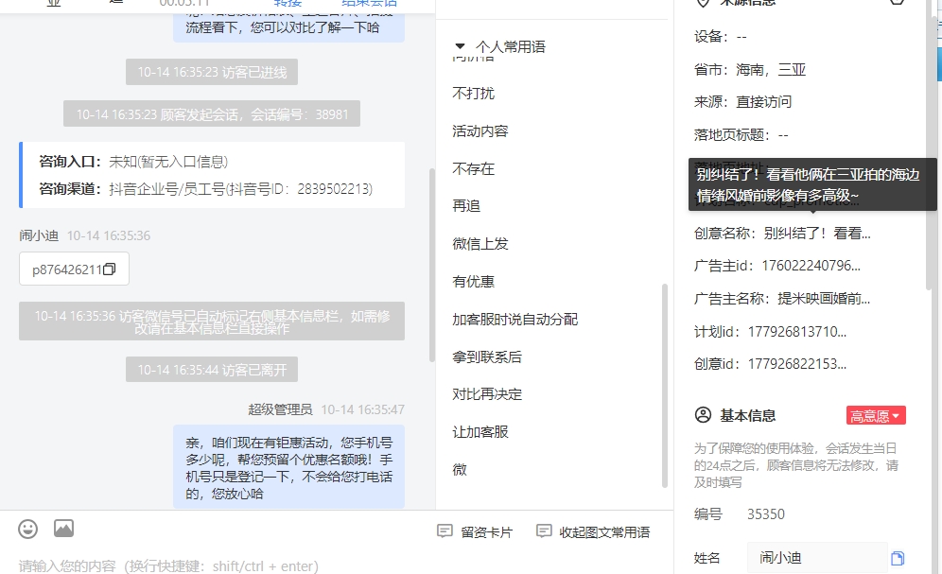Open the 高意愿 intent dropdown
The image size is (942, 574).
(876, 415)
